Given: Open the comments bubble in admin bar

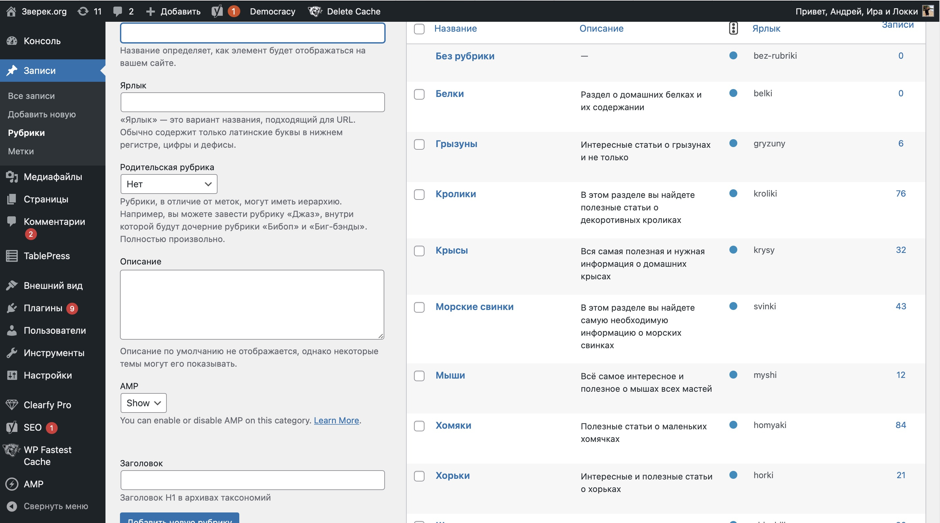Looking at the screenshot, I should [117, 12].
